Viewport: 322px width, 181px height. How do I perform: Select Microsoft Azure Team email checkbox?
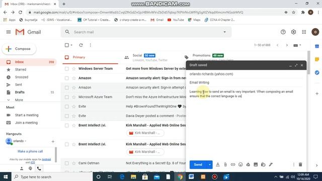[67, 97]
